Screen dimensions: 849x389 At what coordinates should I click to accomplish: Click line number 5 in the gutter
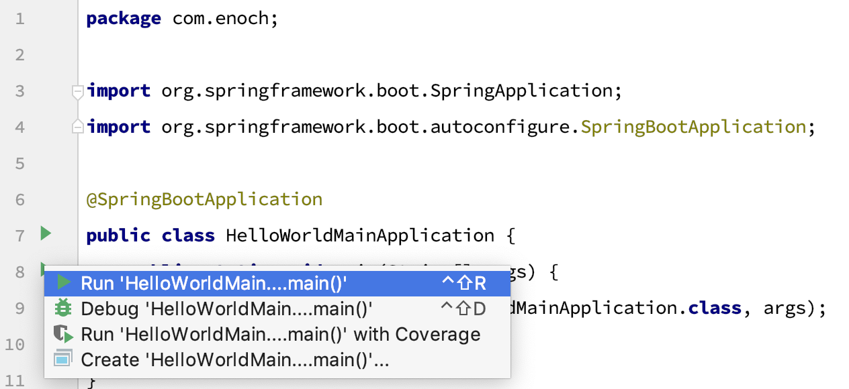pyautogui.click(x=19, y=164)
